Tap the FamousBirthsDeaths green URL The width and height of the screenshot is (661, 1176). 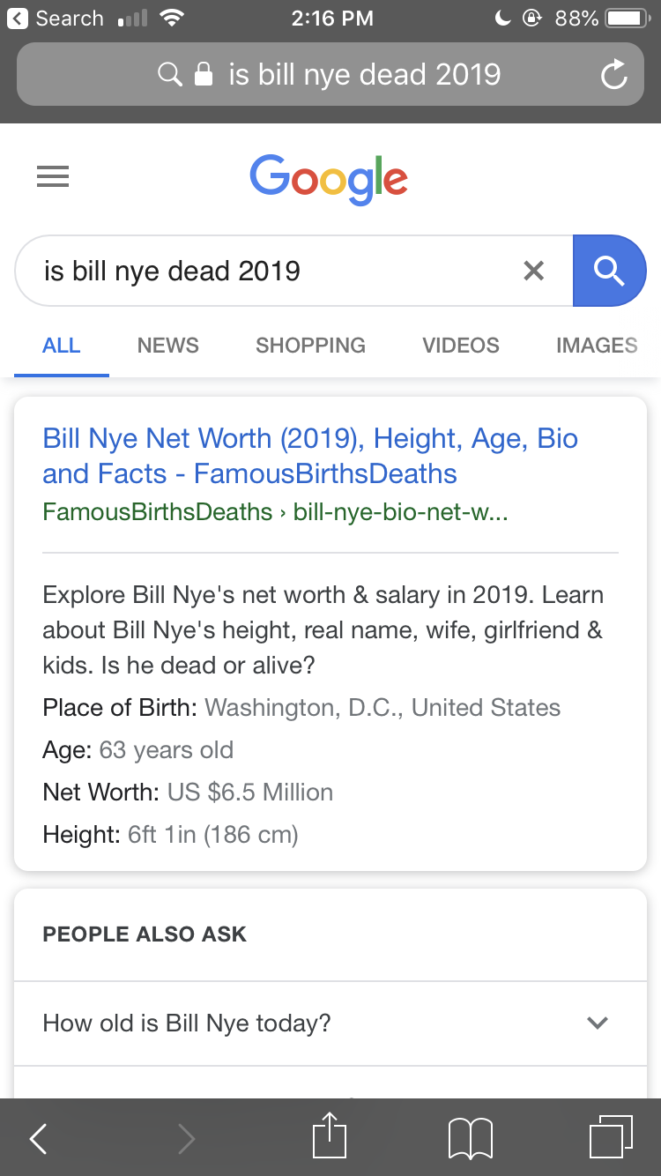click(x=274, y=512)
